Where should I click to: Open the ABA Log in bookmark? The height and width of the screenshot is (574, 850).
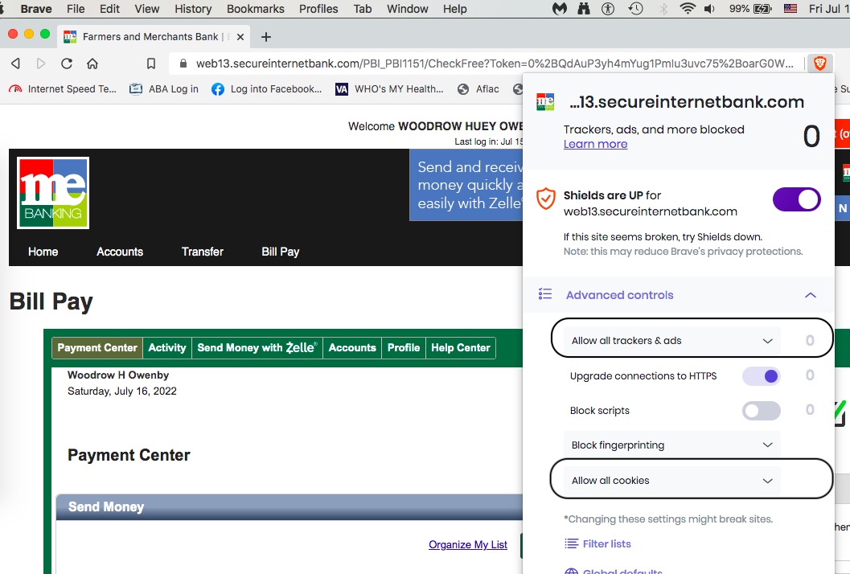[x=164, y=89]
